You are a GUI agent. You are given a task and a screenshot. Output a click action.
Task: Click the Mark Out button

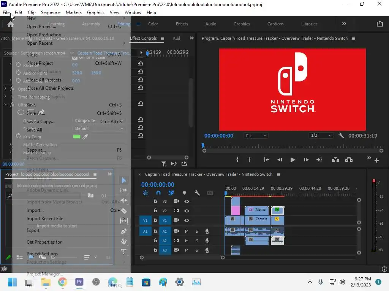[249, 160]
